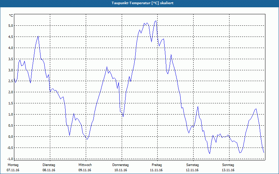Image resolution: width=279 pixels, height=174 pixels.
Task: Click the date 13.11.16
Action: tap(228, 170)
